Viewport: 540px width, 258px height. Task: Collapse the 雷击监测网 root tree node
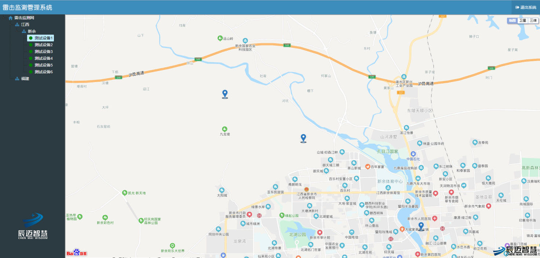point(4,18)
